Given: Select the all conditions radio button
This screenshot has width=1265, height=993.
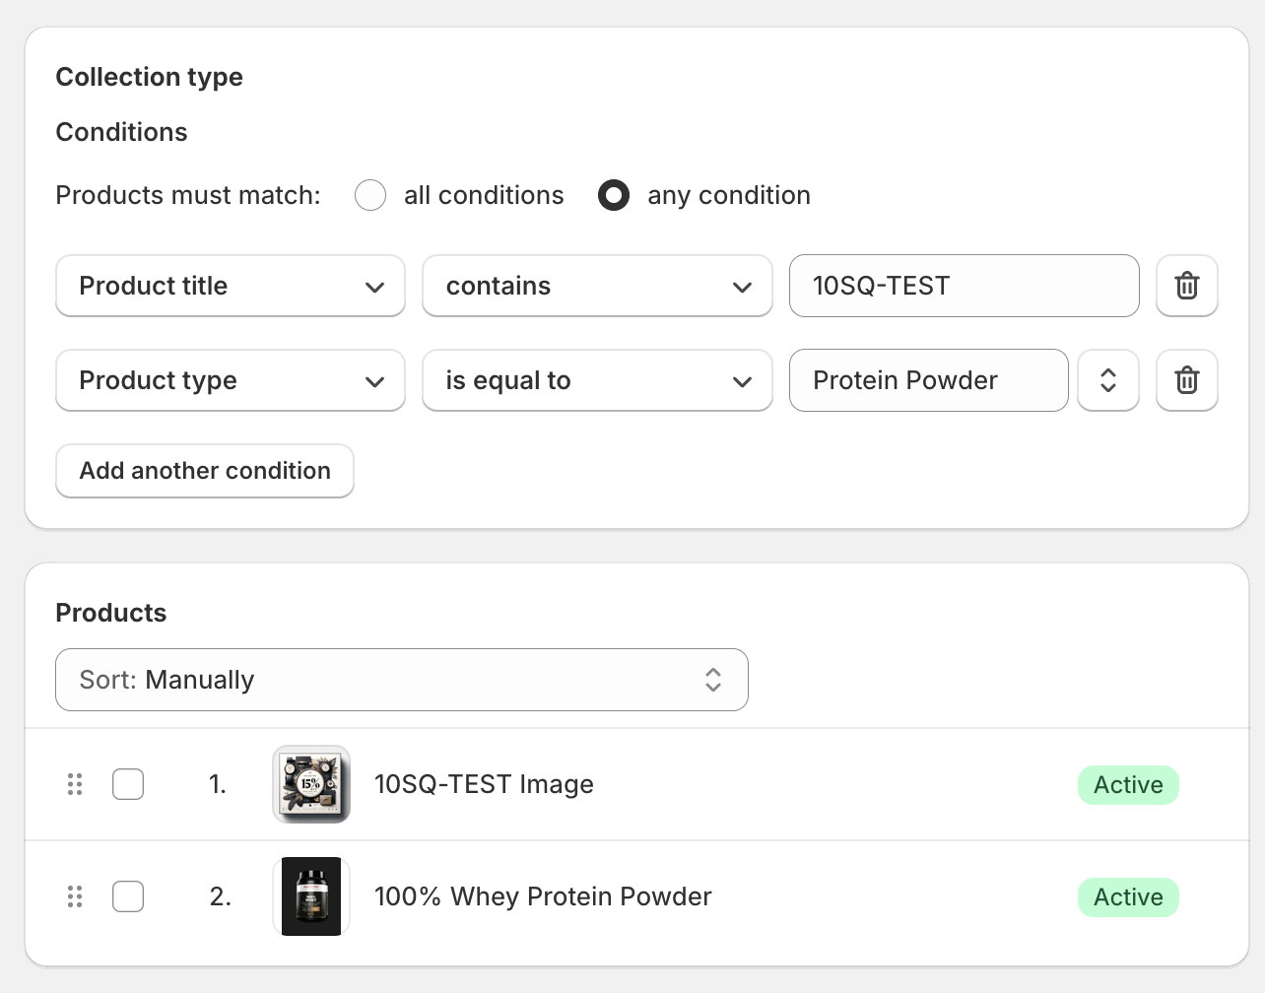Looking at the screenshot, I should click(370, 195).
